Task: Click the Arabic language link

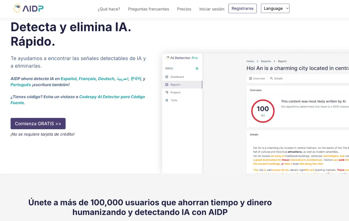Action: coord(122,79)
